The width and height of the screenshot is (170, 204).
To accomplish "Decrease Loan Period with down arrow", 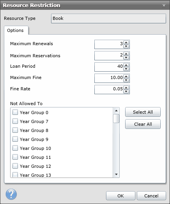I will tap(126, 69).
